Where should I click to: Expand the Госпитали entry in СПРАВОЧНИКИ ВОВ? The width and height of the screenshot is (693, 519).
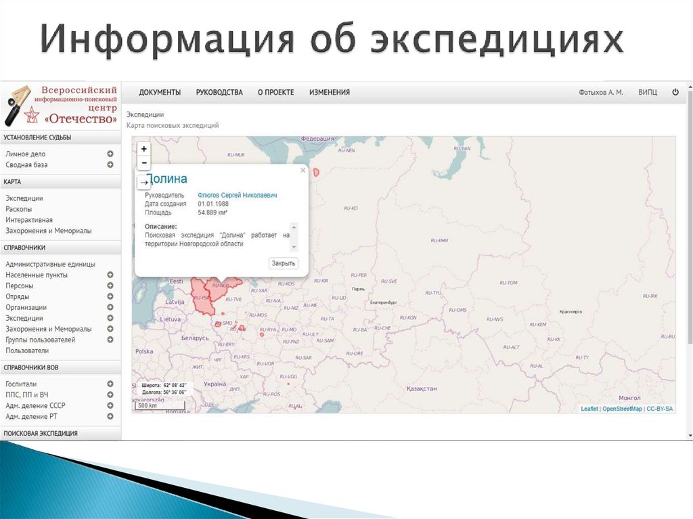tap(110, 384)
